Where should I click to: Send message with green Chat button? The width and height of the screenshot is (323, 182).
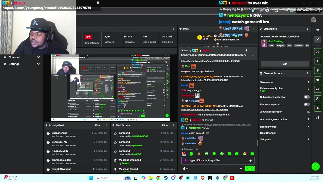click(x=250, y=169)
